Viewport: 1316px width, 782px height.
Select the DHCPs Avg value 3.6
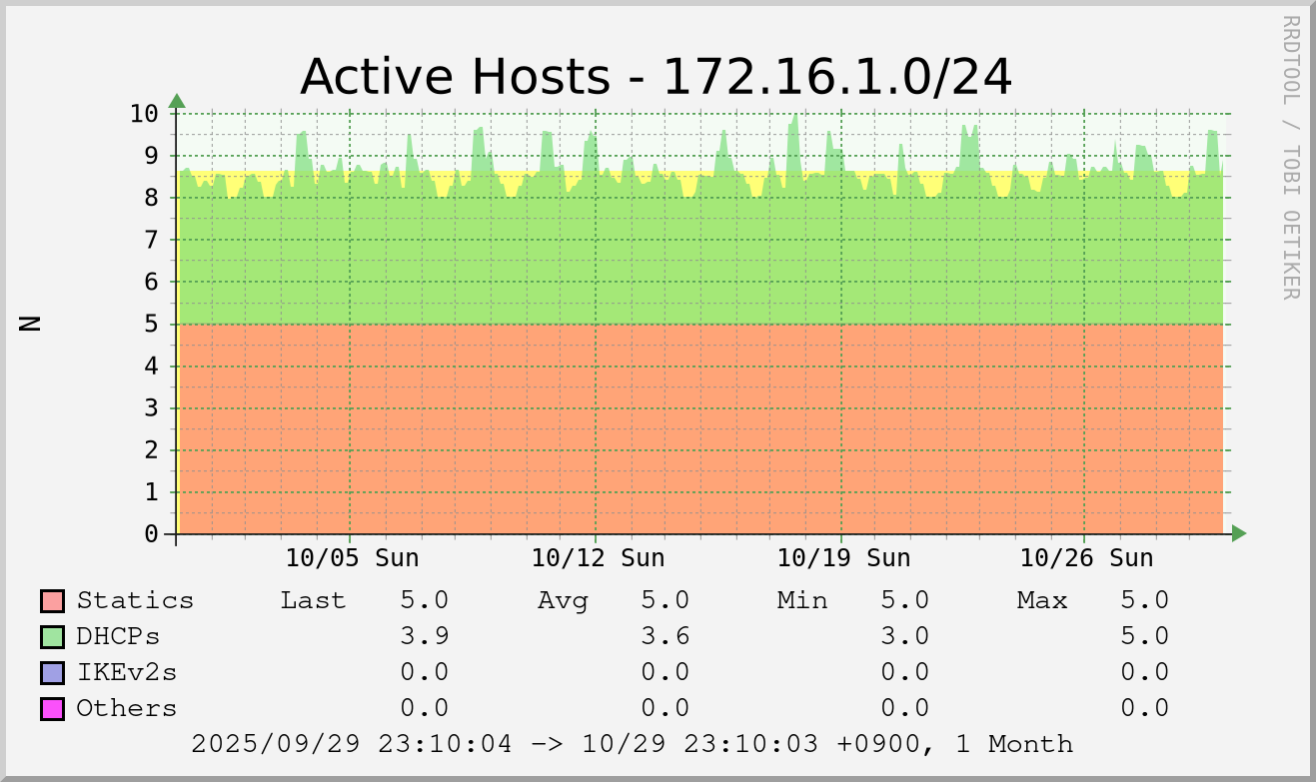(x=664, y=637)
